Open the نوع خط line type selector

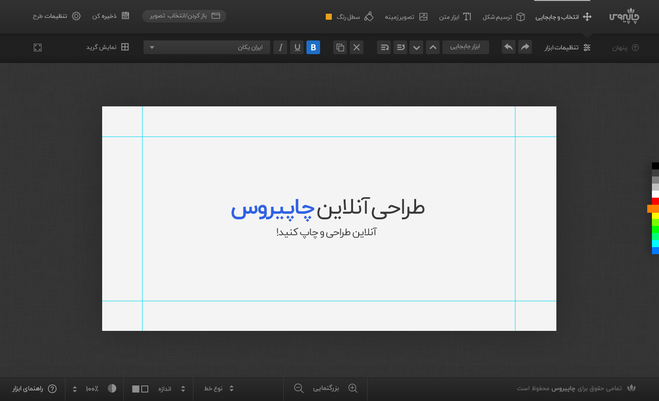point(219,389)
